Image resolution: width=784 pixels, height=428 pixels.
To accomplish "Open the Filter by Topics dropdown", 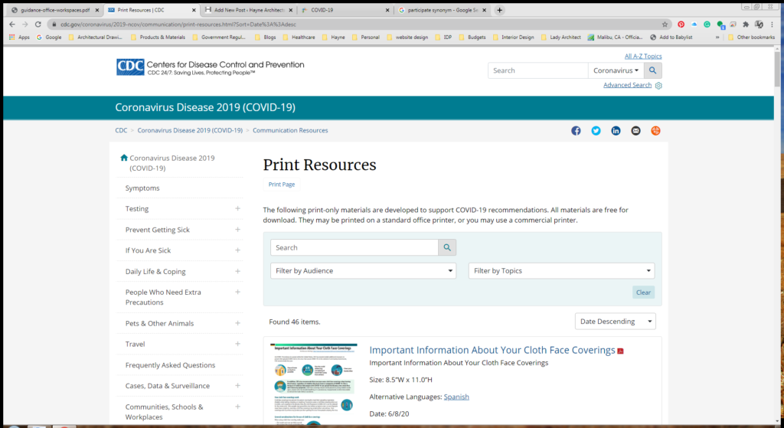I will point(561,270).
